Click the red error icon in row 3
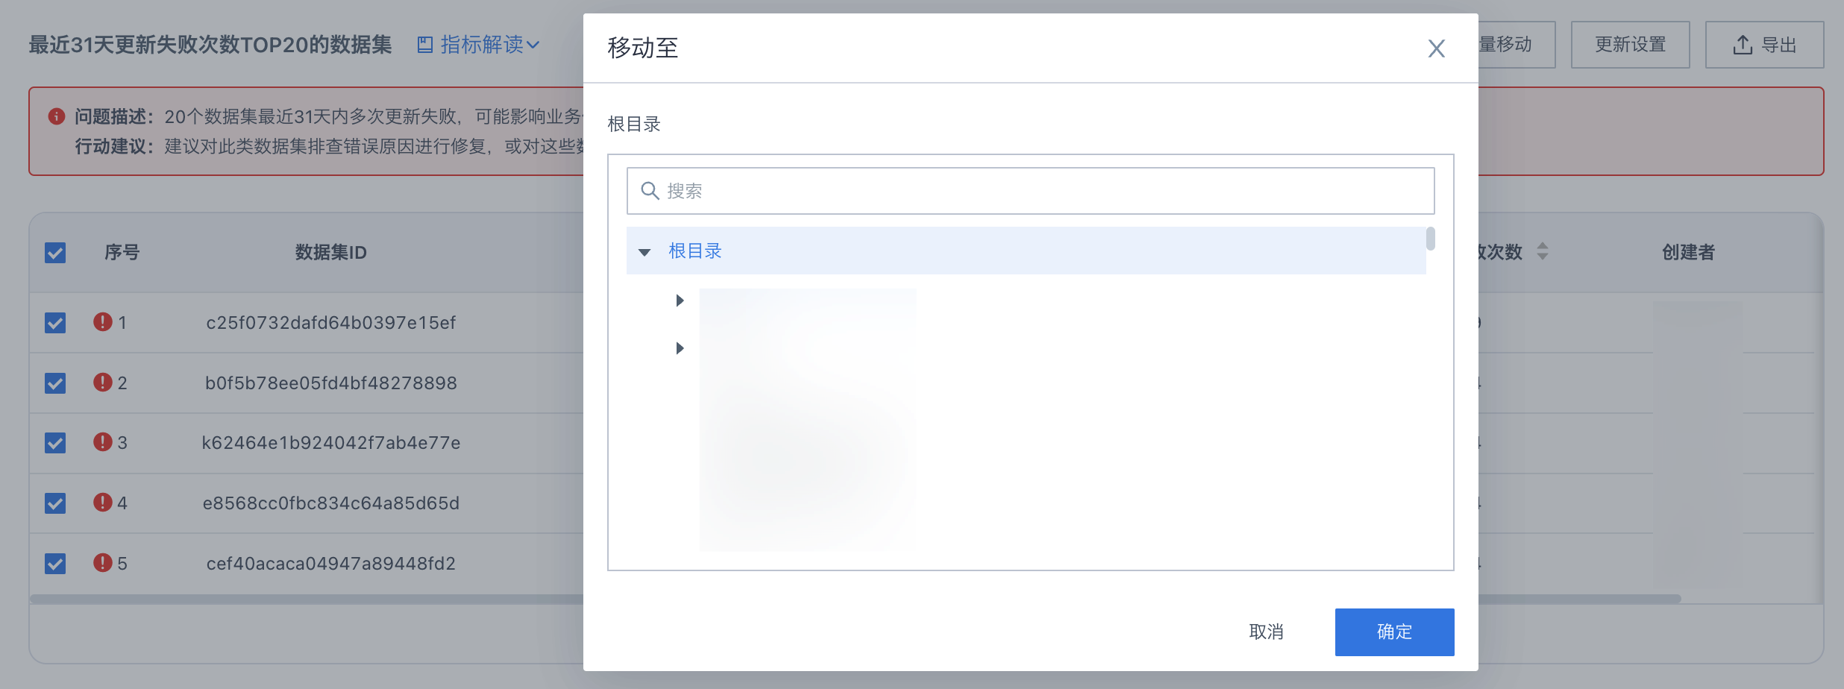Viewport: 1844px width, 689px height. click(103, 442)
